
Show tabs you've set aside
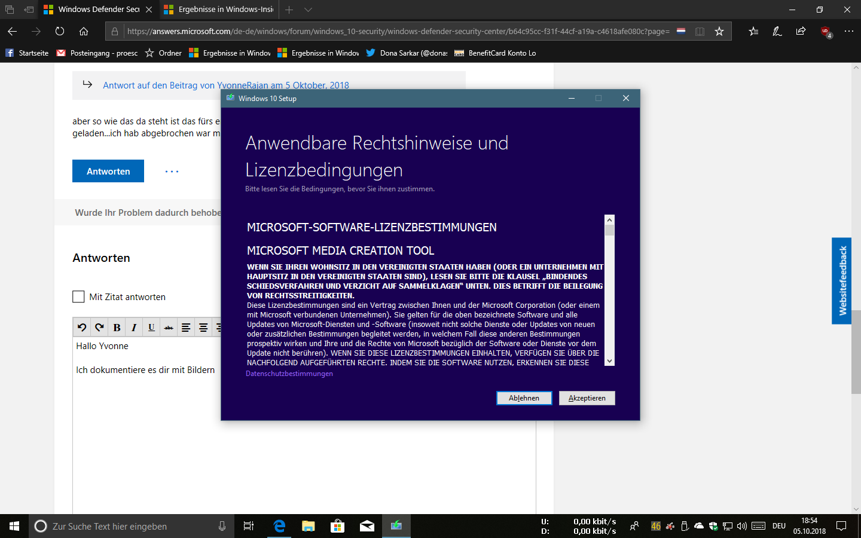10,10
